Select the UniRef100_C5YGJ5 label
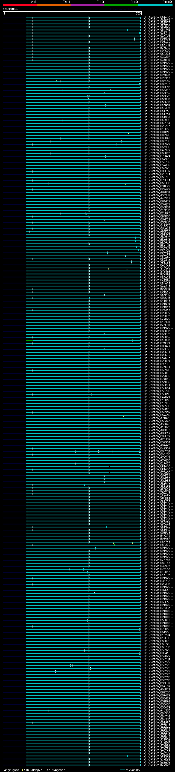175x772 pixels. (x=157, y=358)
